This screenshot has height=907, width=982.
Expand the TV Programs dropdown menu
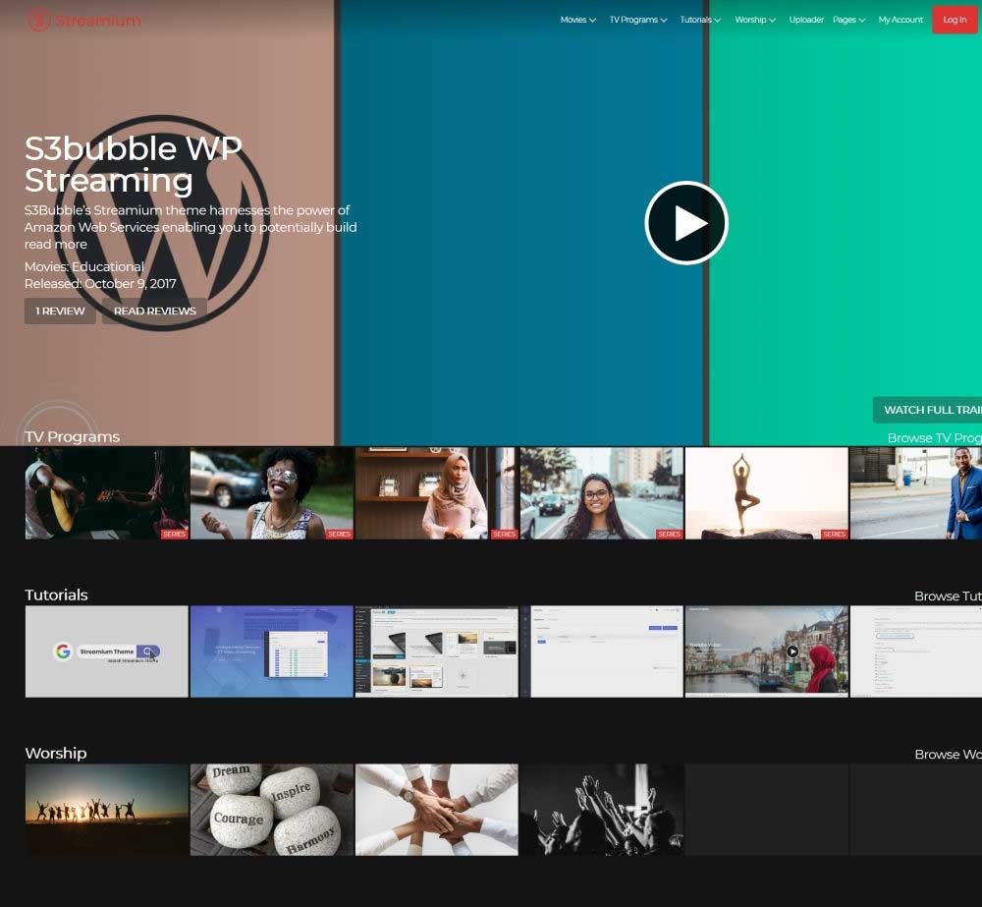click(638, 20)
